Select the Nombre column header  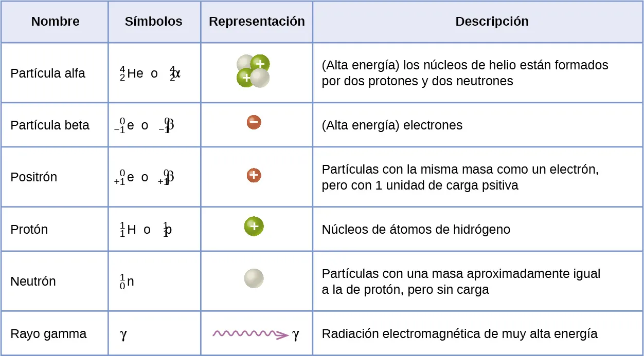click(55, 22)
